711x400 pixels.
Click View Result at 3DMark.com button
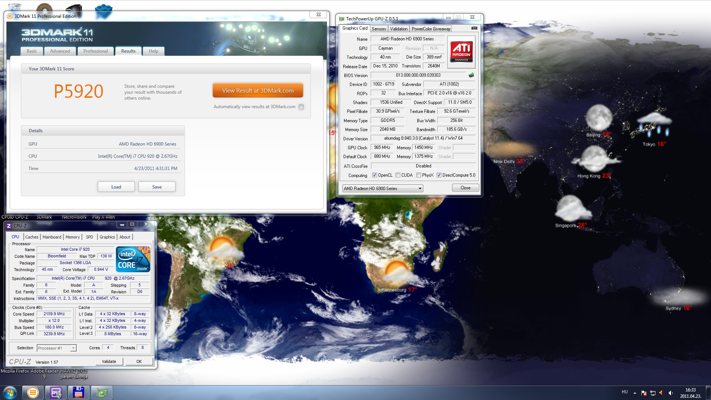258,91
